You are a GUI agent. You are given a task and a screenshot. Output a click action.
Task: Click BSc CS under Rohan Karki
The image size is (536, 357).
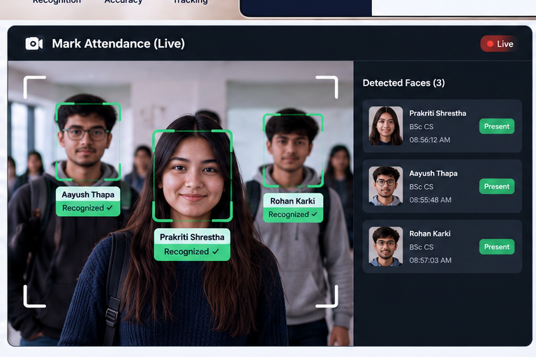pyautogui.click(x=421, y=247)
